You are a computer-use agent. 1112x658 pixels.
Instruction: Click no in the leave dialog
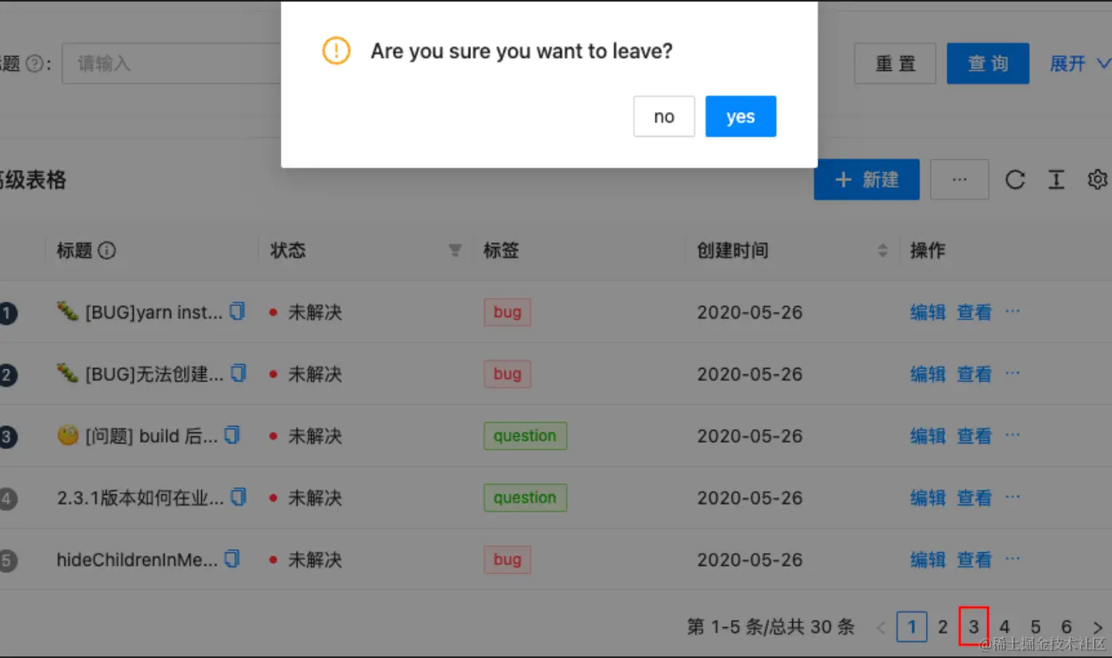click(664, 117)
